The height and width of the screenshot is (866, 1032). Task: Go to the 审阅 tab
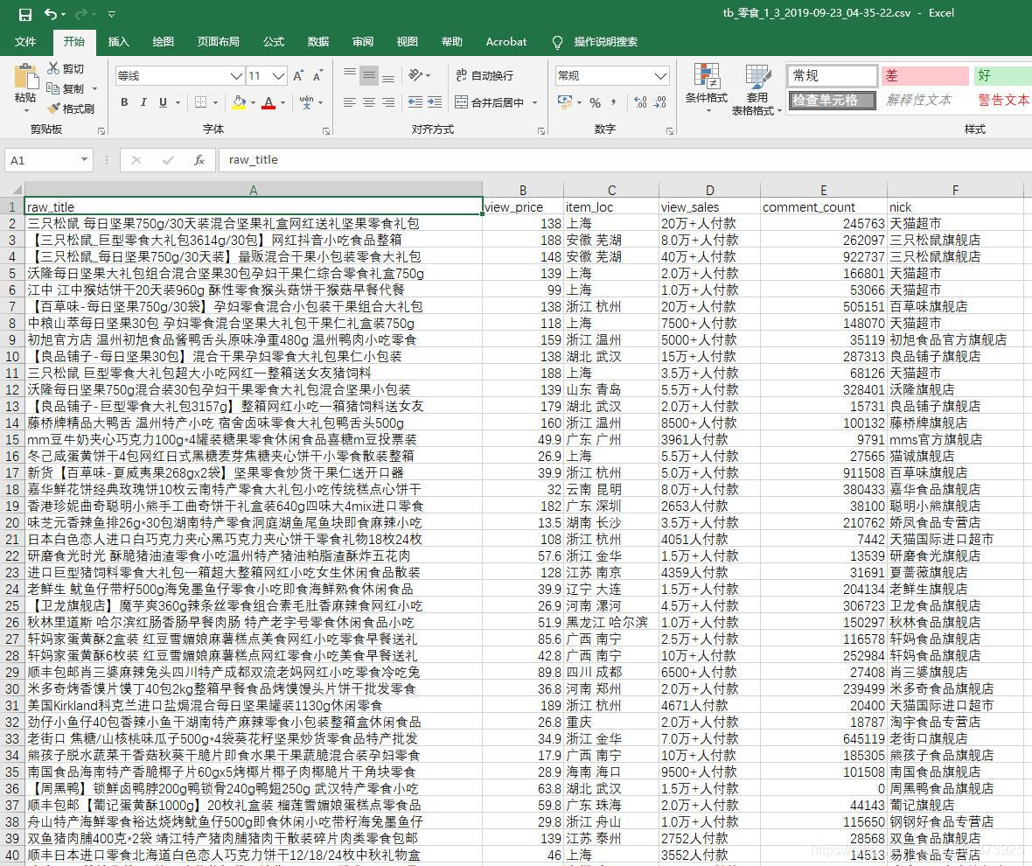[x=363, y=41]
